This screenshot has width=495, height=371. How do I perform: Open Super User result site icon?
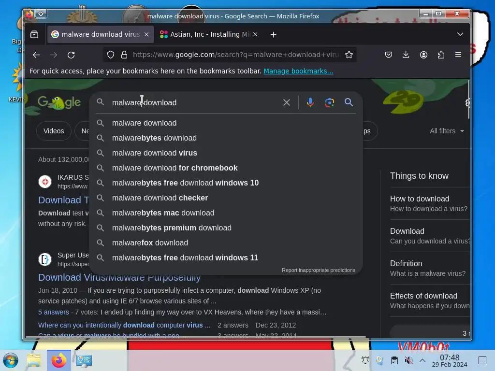pyautogui.click(x=45, y=259)
